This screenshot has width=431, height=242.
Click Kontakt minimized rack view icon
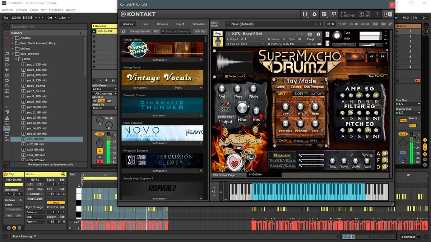[x=334, y=14]
